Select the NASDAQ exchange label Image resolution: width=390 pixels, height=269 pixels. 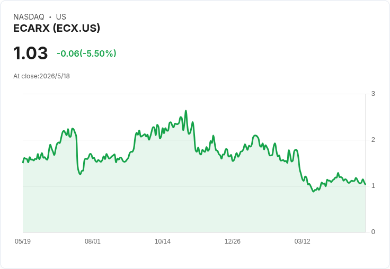point(29,16)
